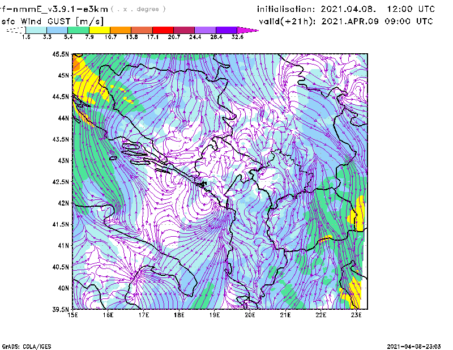Click the '17E' longitude axis label
453x350 pixels.
click(x=144, y=315)
